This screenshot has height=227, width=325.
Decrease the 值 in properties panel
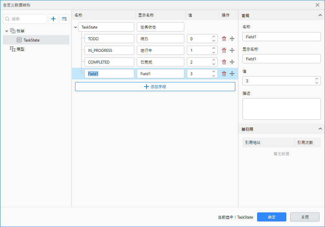click(x=317, y=83)
